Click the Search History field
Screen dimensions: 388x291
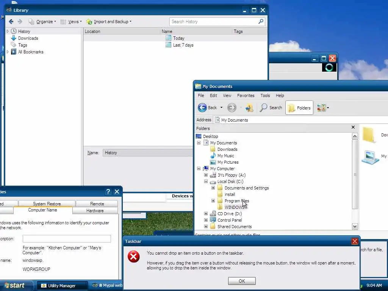pos(214,22)
